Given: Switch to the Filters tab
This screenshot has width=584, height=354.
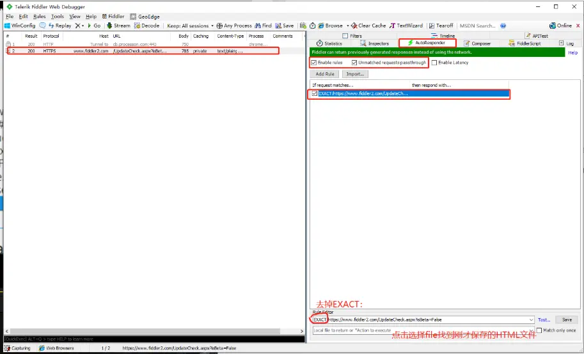Looking at the screenshot, I should (352, 36).
